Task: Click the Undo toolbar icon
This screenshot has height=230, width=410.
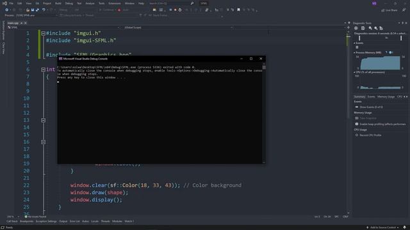Action: (44, 10)
